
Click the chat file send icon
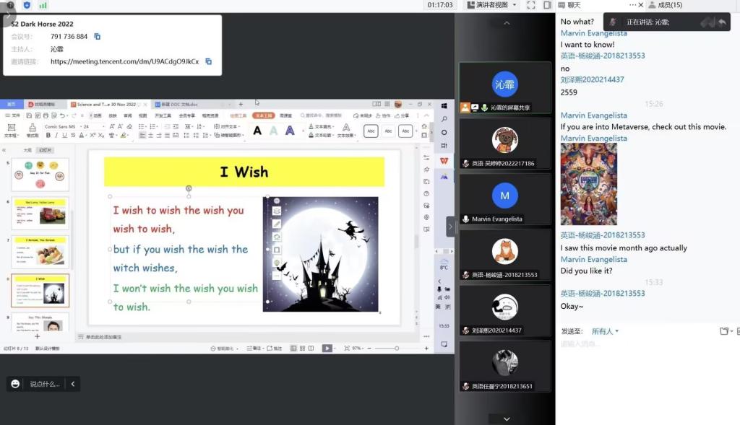723,331
